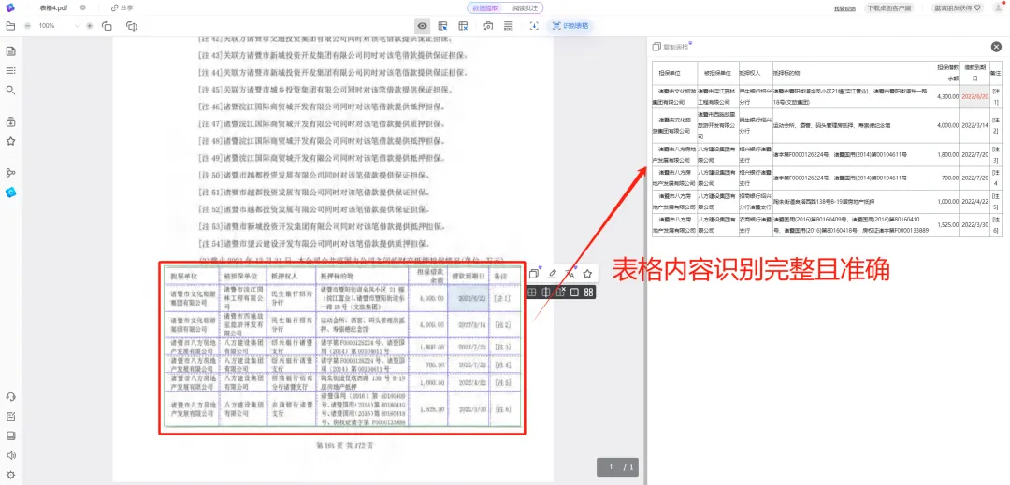
Task: Click the book icon in sidebar
Action: [x=10, y=435]
